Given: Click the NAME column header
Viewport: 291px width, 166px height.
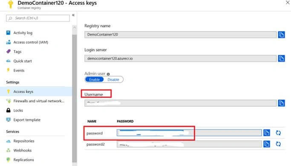Looking at the screenshot, I should pos(92,121).
